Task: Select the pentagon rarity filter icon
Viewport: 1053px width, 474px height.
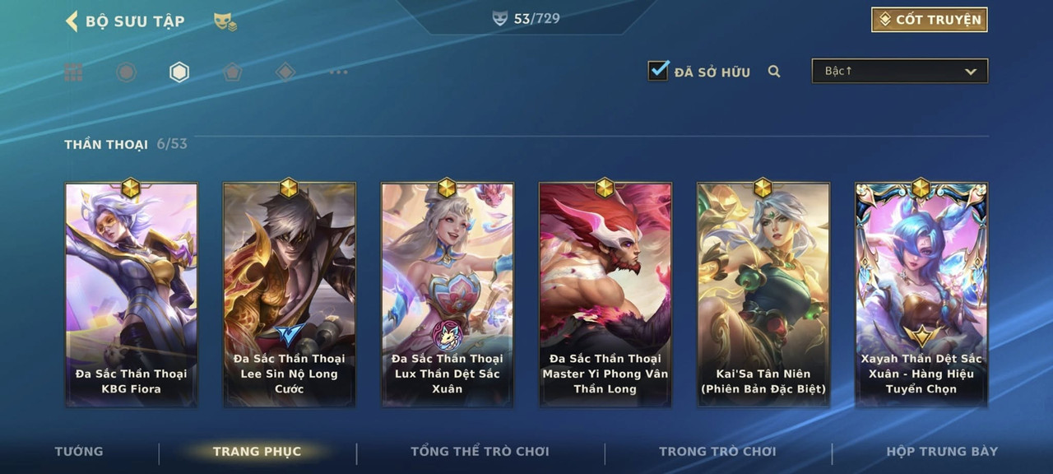Action: tap(233, 72)
